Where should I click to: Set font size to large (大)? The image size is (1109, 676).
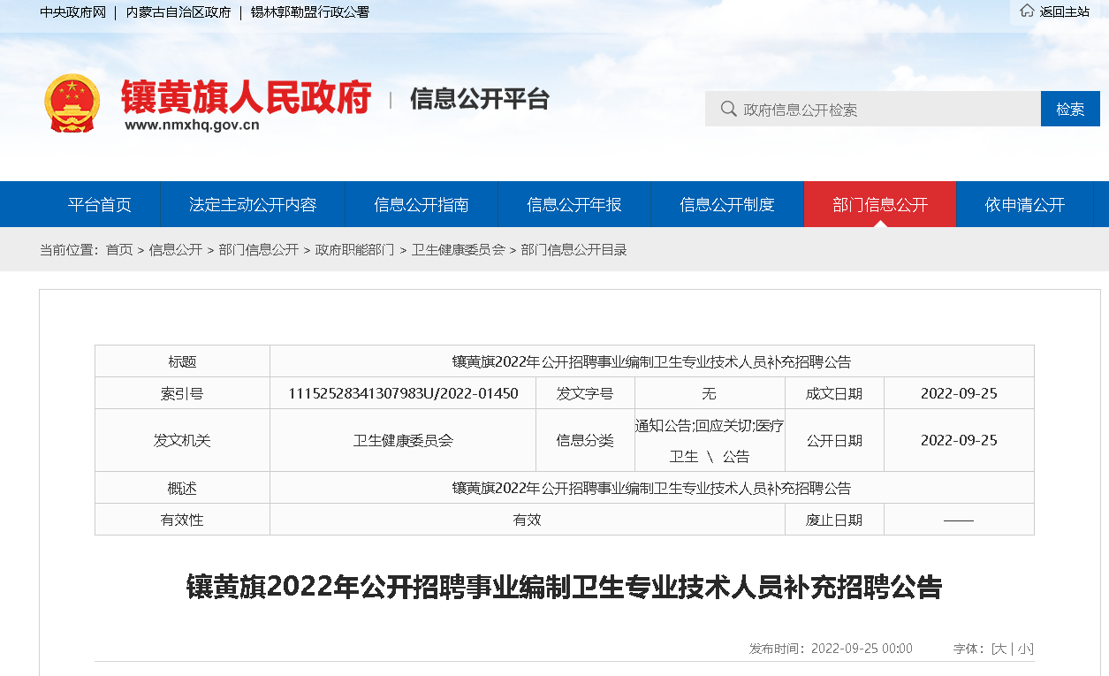point(1000,649)
